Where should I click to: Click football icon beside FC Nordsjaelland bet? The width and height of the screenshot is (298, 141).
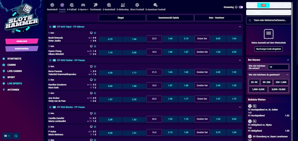250,106
